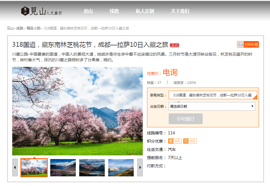The image size is (270, 186).
Task: Go to 私人定制 in top navigation
Action: pyautogui.click(x=145, y=11)
